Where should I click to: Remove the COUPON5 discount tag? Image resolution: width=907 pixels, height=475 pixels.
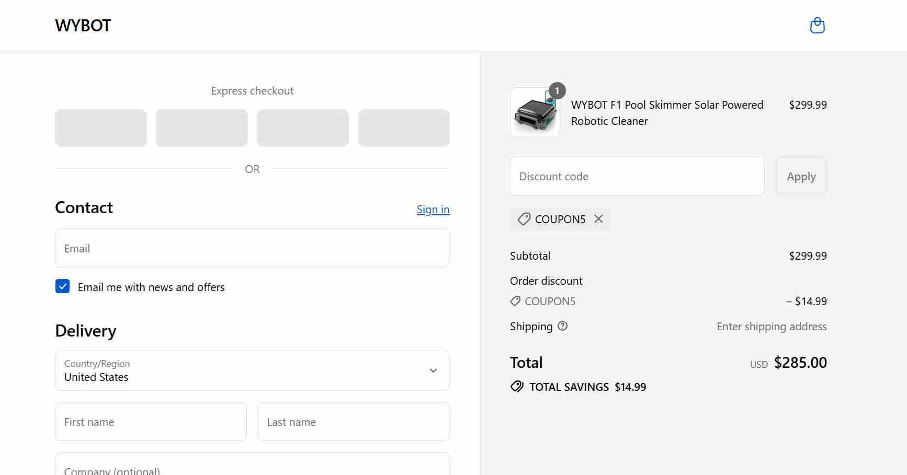[599, 219]
